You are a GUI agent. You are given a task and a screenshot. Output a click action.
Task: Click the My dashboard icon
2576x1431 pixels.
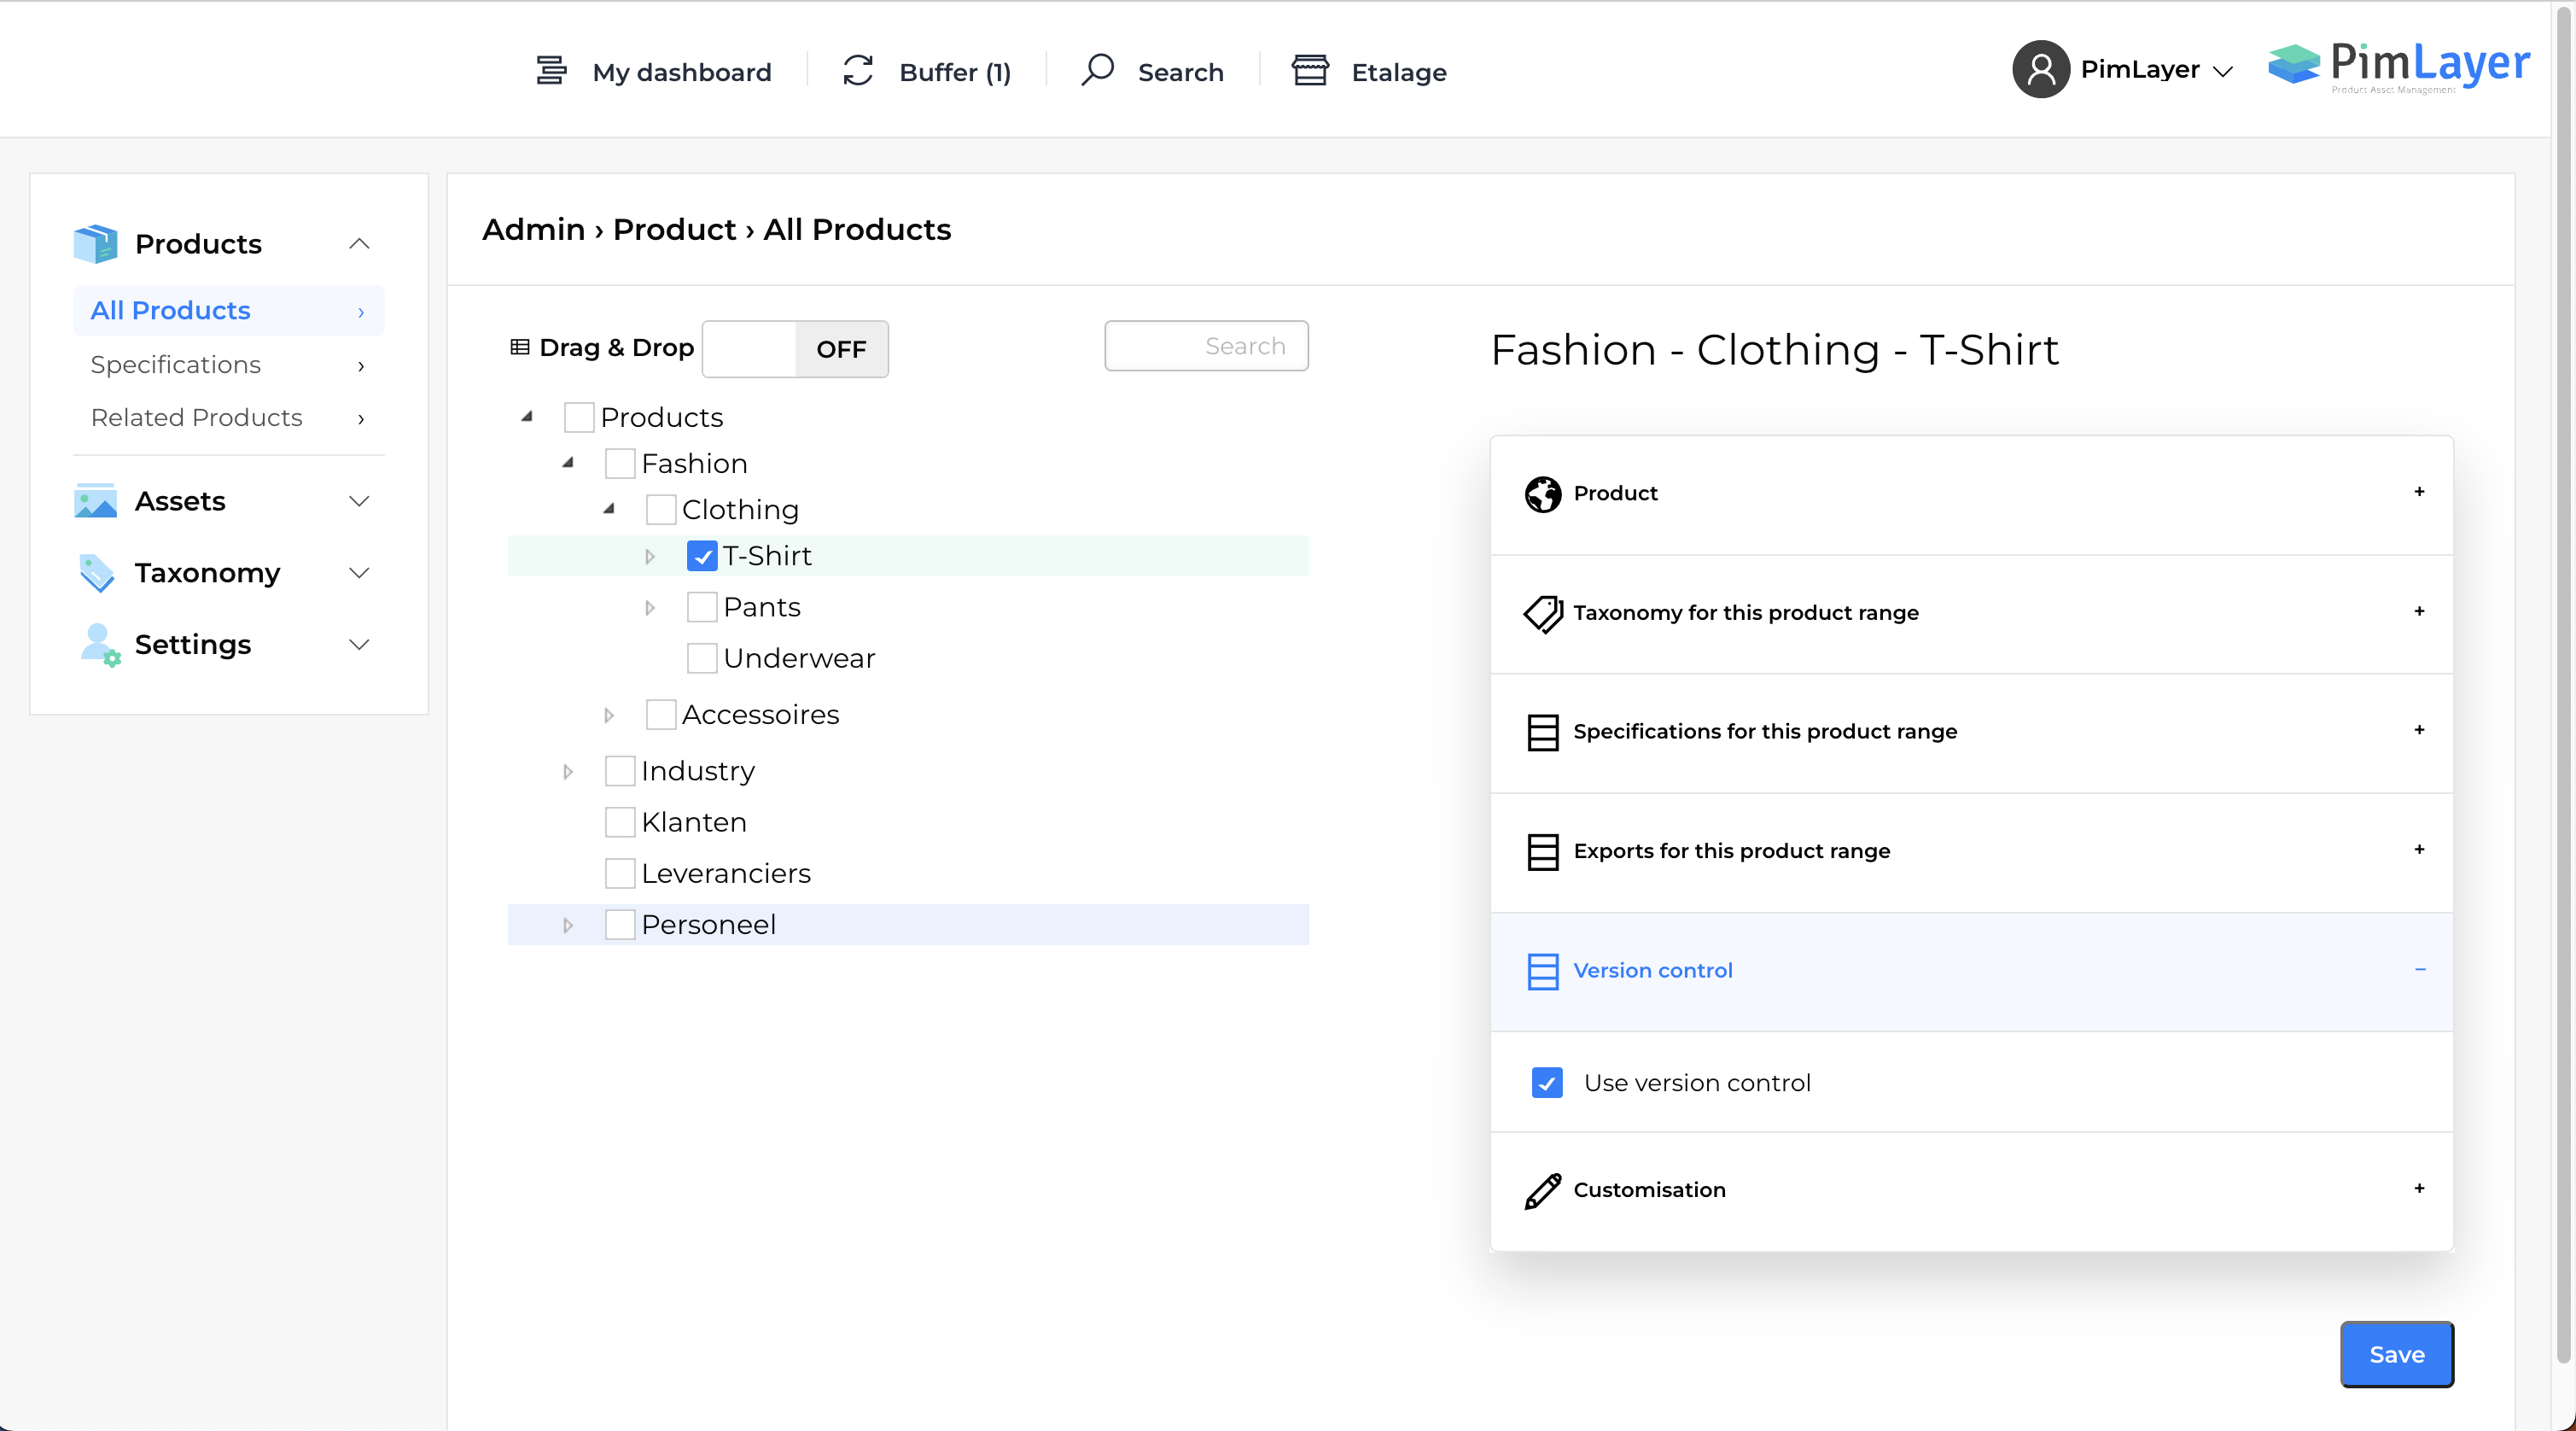click(551, 71)
